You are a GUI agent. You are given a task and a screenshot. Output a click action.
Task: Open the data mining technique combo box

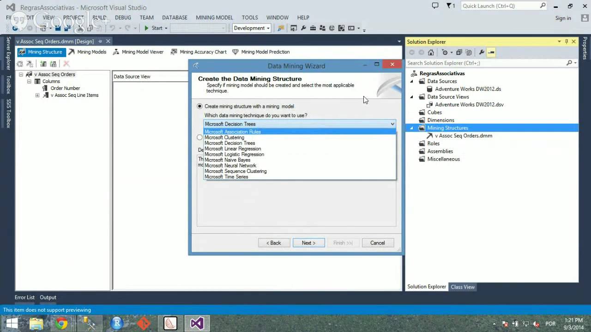[300, 124]
